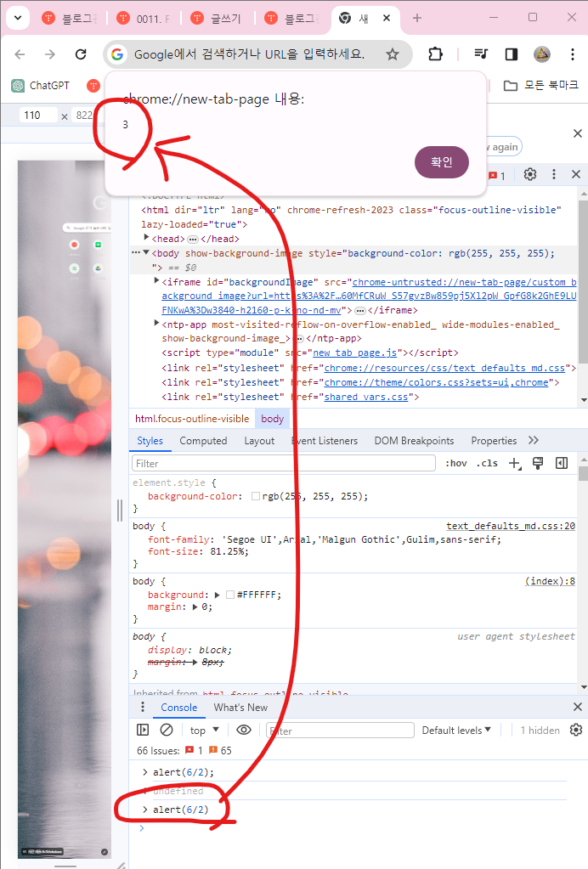
Task: Go back with the back arrow
Action: pos(20,54)
